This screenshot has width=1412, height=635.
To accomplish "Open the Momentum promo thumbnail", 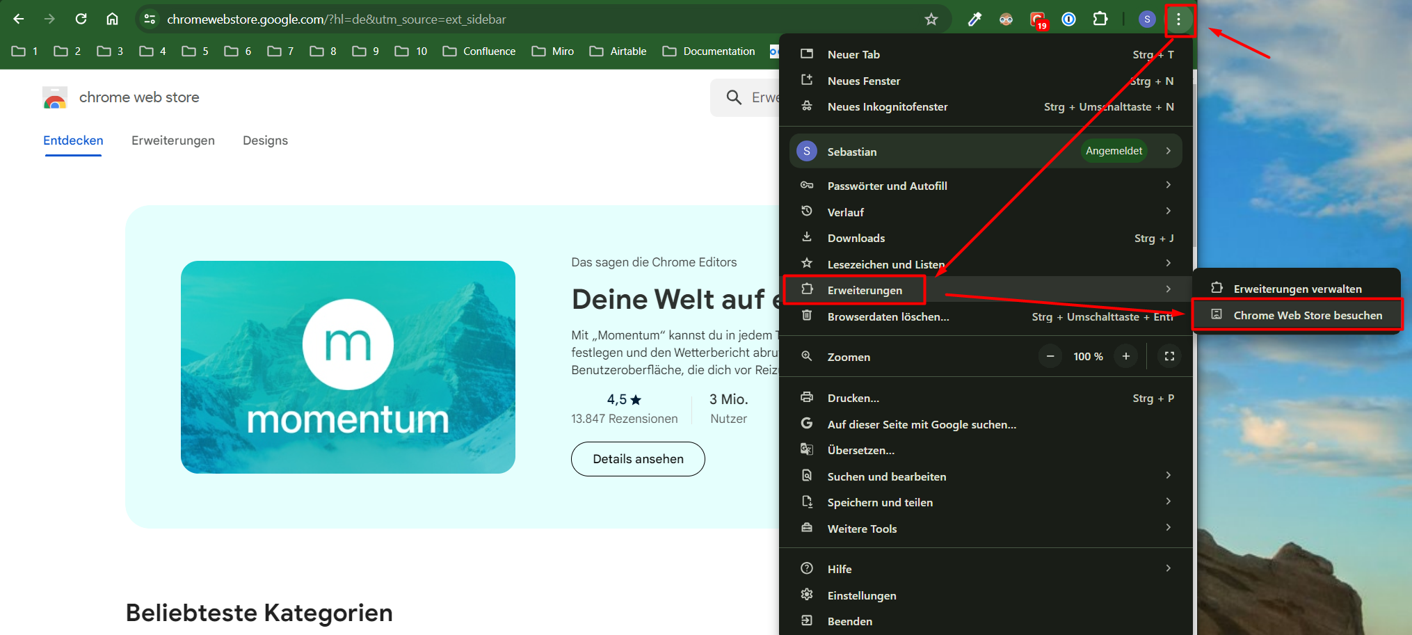I will 348,367.
